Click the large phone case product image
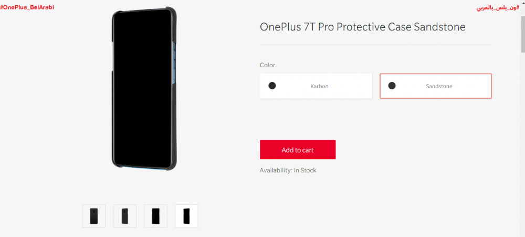This screenshot has height=237, width=525. click(144, 89)
